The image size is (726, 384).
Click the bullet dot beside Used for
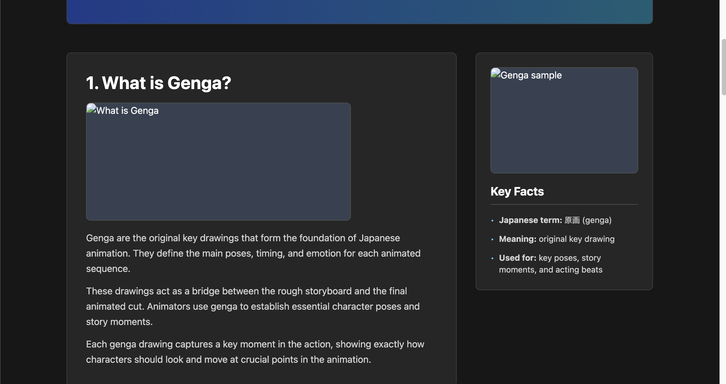[x=492, y=258]
